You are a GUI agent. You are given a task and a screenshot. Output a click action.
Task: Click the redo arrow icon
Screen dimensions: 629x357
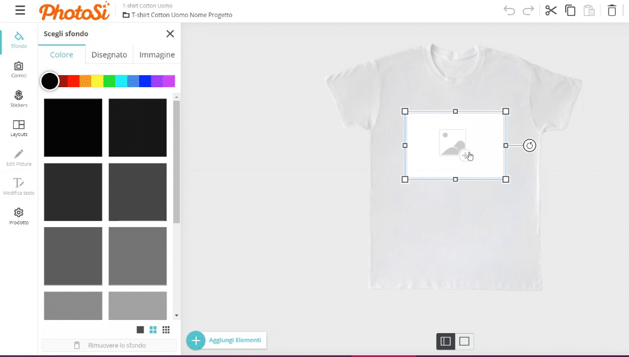[529, 10]
